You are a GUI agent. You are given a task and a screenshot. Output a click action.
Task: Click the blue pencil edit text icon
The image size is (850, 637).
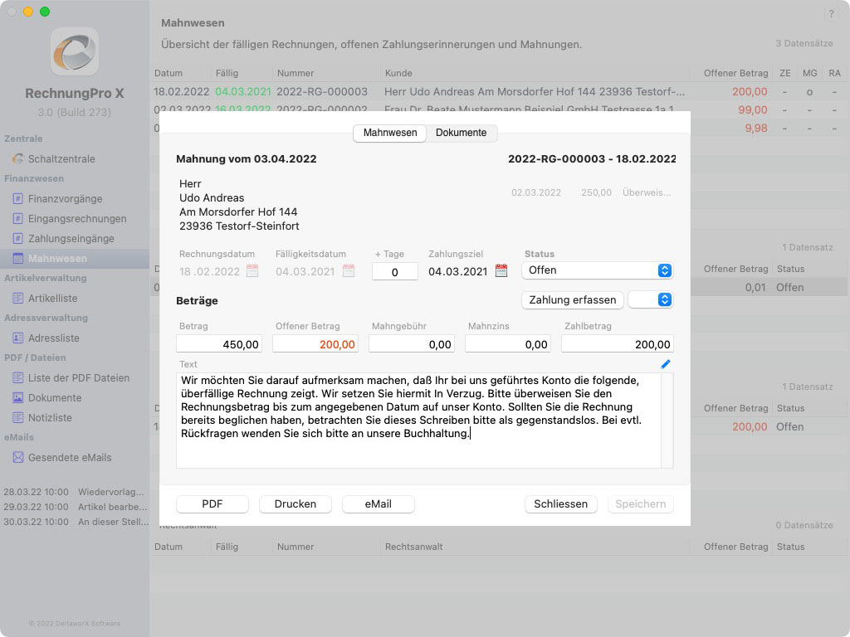click(665, 364)
